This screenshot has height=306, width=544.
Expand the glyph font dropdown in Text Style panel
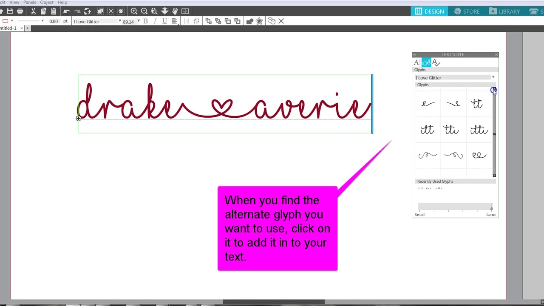point(493,77)
